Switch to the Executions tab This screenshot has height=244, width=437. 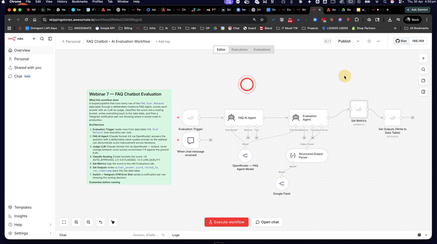[239, 50]
